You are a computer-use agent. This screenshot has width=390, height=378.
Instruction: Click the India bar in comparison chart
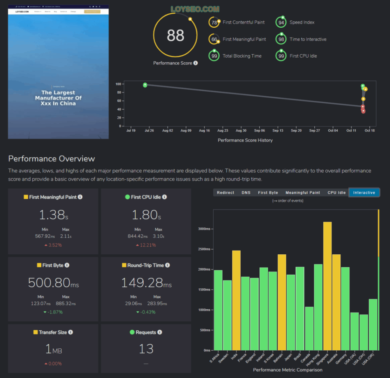point(236,300)
